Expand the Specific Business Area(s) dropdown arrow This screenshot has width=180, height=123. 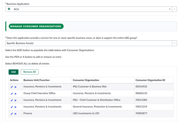[174, 43]
